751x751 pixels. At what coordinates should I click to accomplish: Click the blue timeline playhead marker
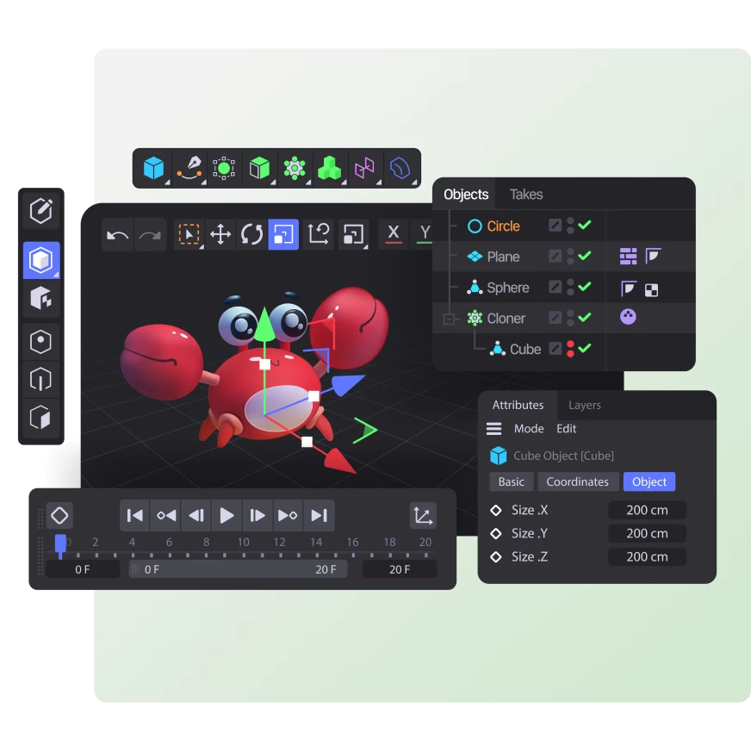(x=60, y=546)
